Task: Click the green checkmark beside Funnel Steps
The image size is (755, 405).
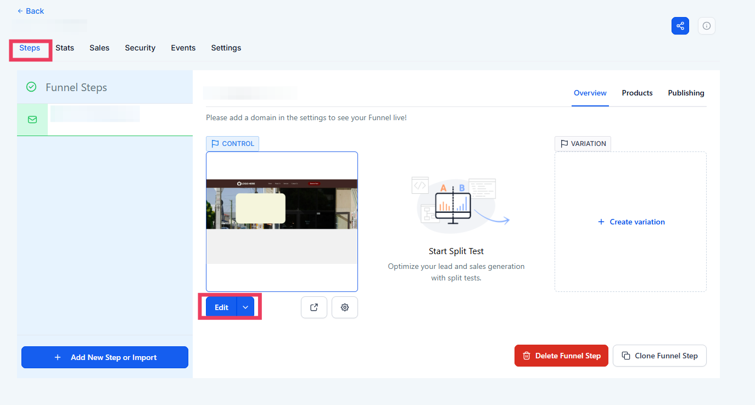Action: pos(31,87)
